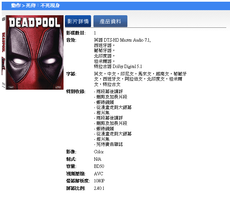Select the 葡萄牙語 audio entry
The width and height of the screenshot is (230, 199).
pyautogui.click(x=104, y=51)
